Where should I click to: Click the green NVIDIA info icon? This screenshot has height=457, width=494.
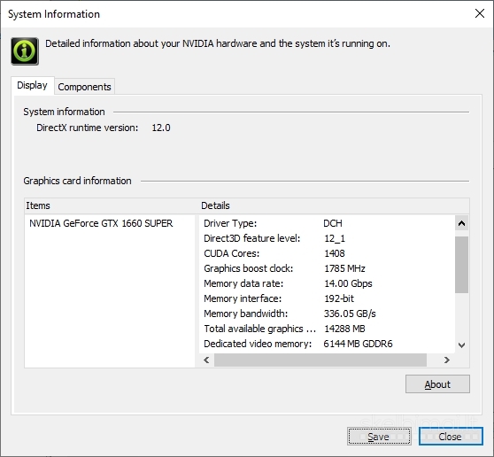coord(25,51)
